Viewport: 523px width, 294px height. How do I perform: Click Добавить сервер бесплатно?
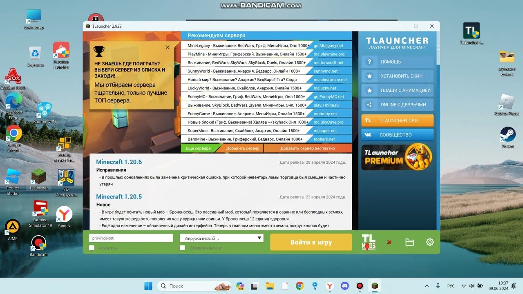pyautogui.click(x=308, y=148)
